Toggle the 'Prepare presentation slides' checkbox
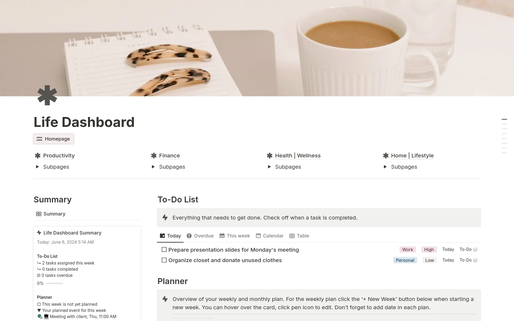Screen dimensions: 514x321 [x=164, y=250]
